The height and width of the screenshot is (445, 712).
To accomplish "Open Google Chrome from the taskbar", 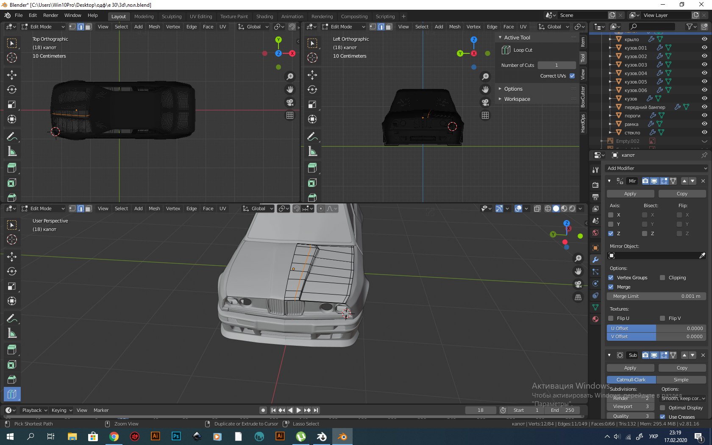I will pyautogui.click(x=114, y=437).
